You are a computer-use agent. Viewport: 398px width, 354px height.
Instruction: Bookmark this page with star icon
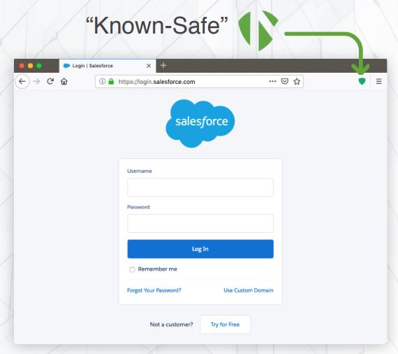tap(297, 81)
